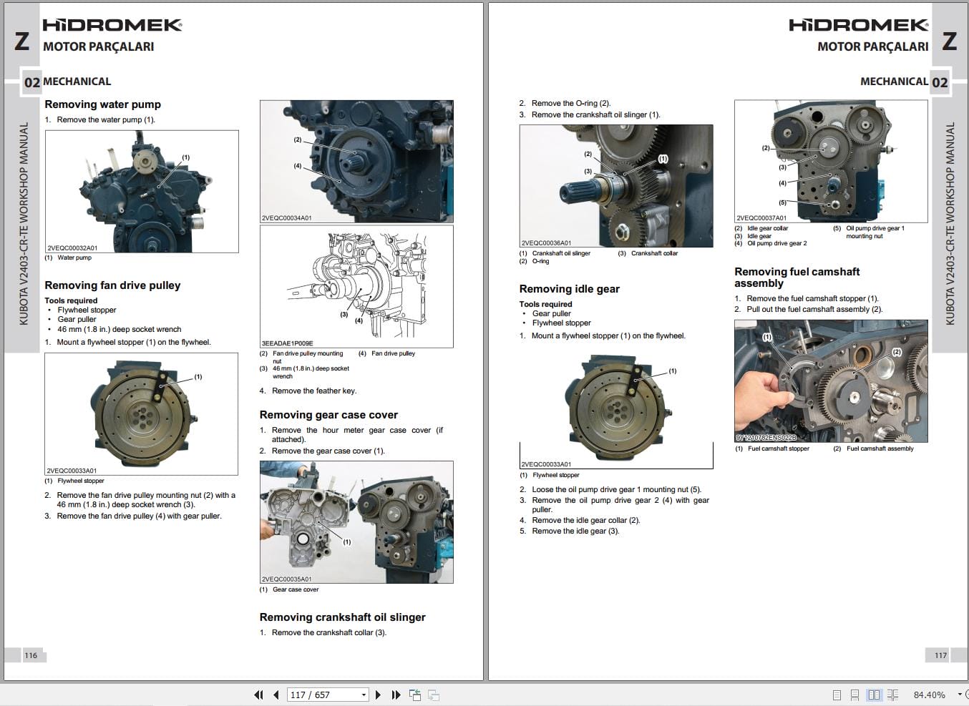969x706 pixels.
Task: Click the 'Tools required' label under idle gear
Action: coord(545,304)
